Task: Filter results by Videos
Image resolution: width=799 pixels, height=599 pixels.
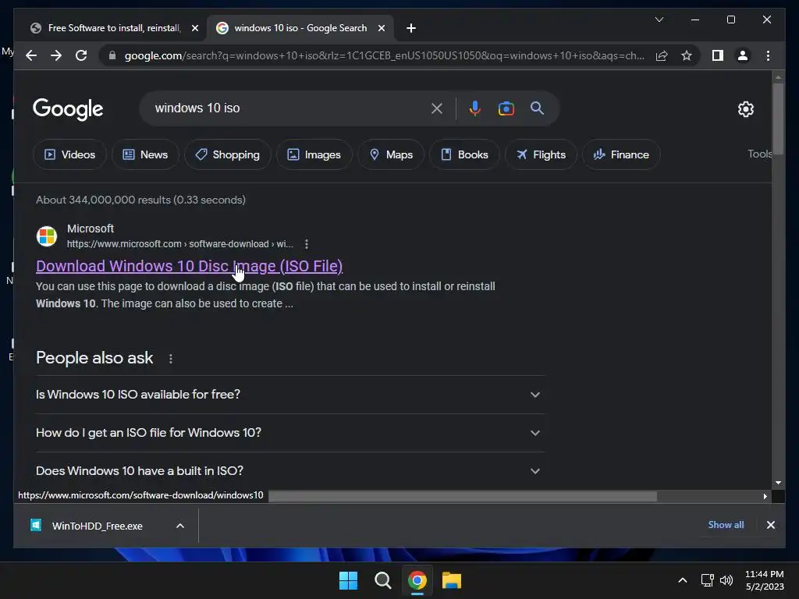Action: (69, 154)
